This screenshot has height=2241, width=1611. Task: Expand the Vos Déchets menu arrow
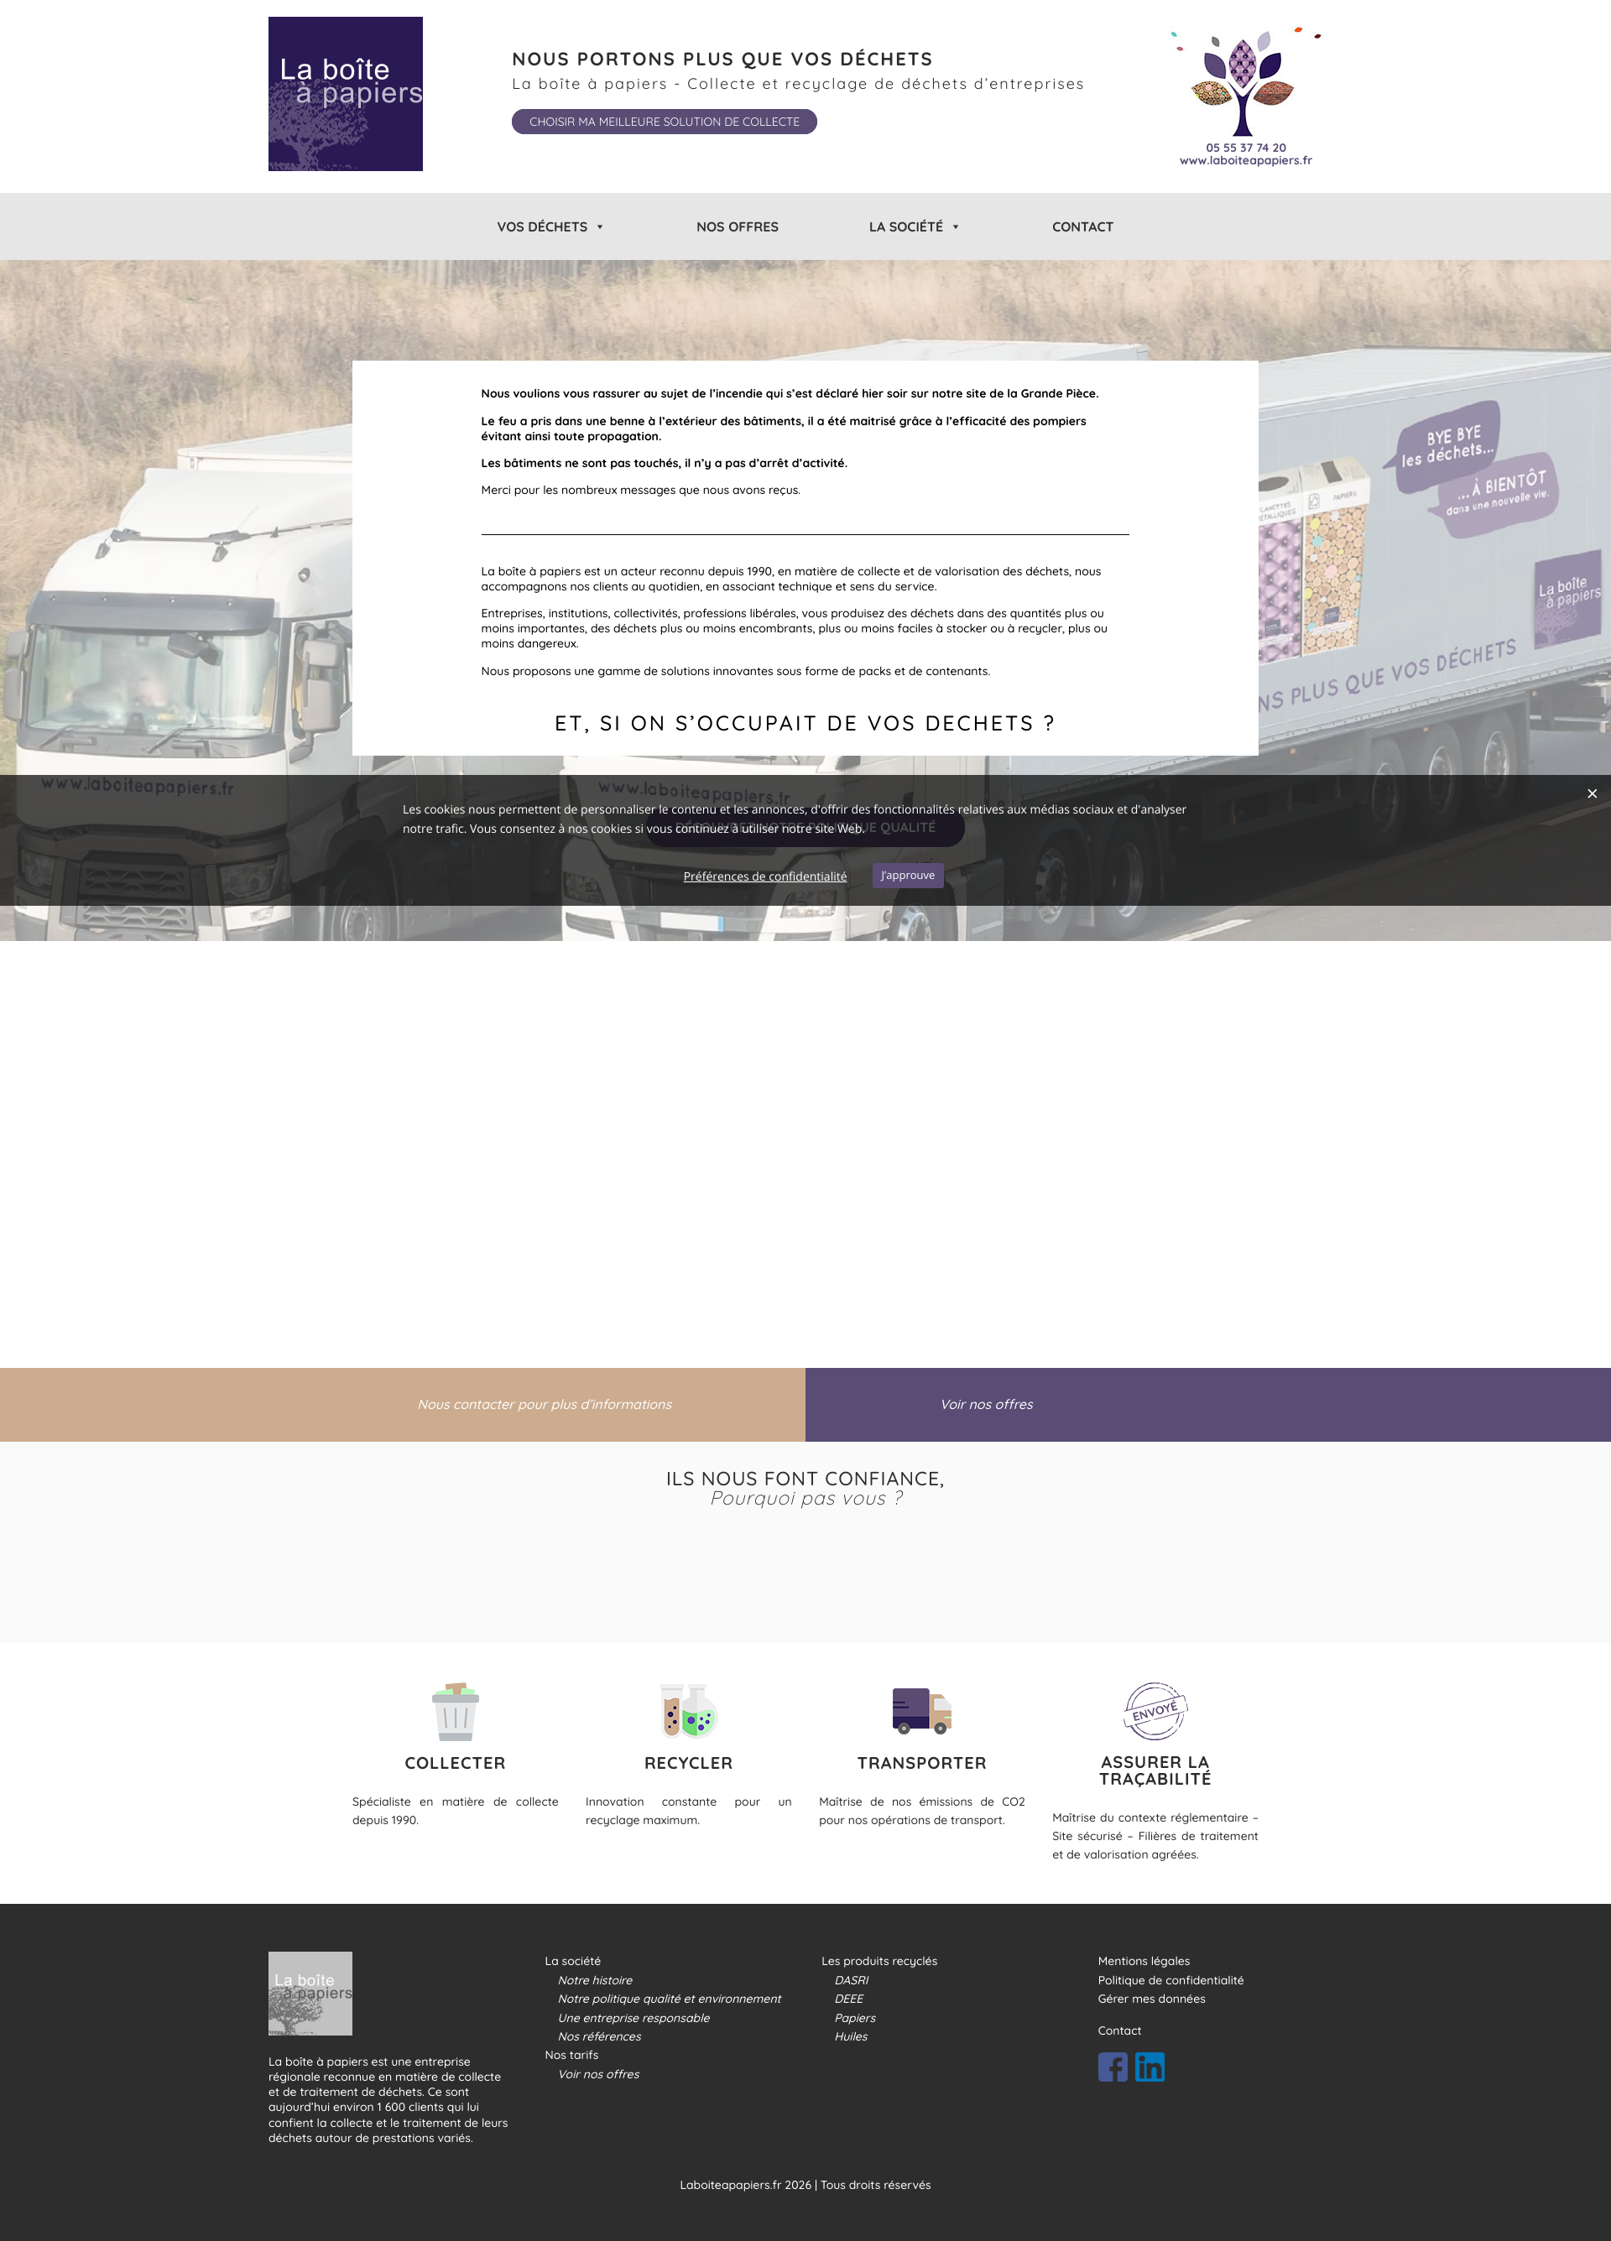click(600, 227)
